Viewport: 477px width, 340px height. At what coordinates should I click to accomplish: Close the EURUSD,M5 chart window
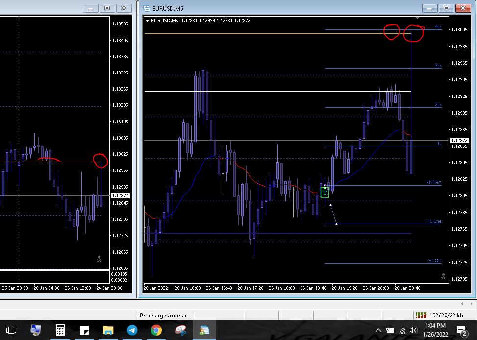[x=463, y=8]
